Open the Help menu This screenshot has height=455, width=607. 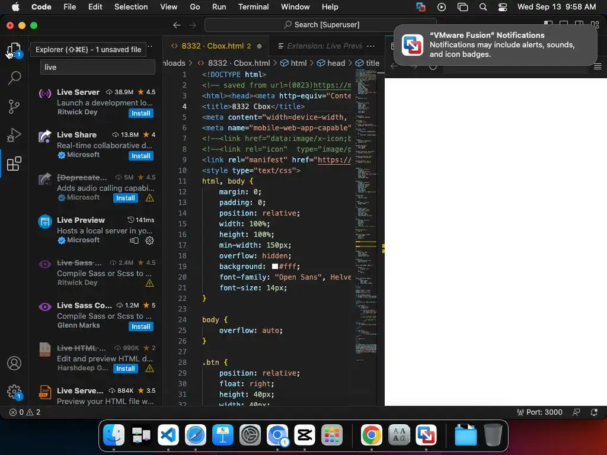330,7
